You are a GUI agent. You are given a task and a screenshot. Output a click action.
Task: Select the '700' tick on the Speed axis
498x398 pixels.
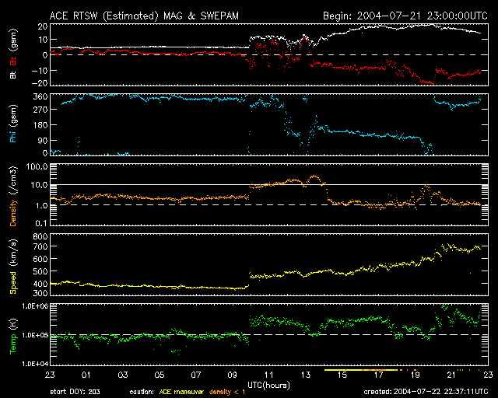(40, 246)
